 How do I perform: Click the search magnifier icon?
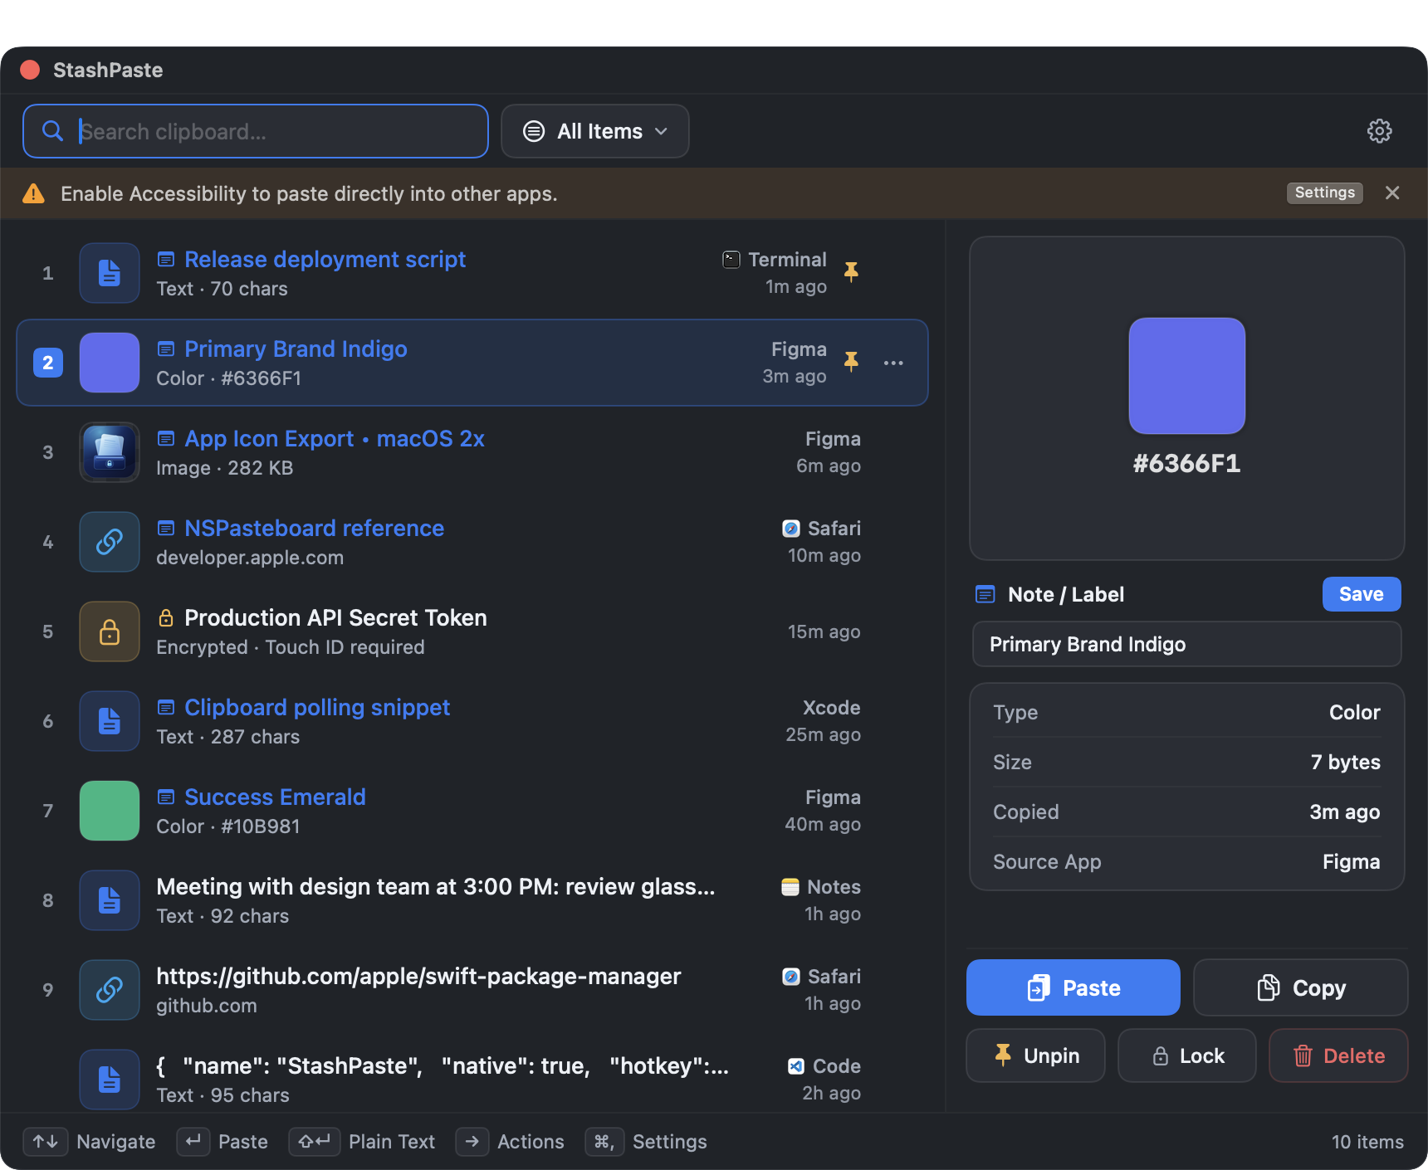(52, 131)
